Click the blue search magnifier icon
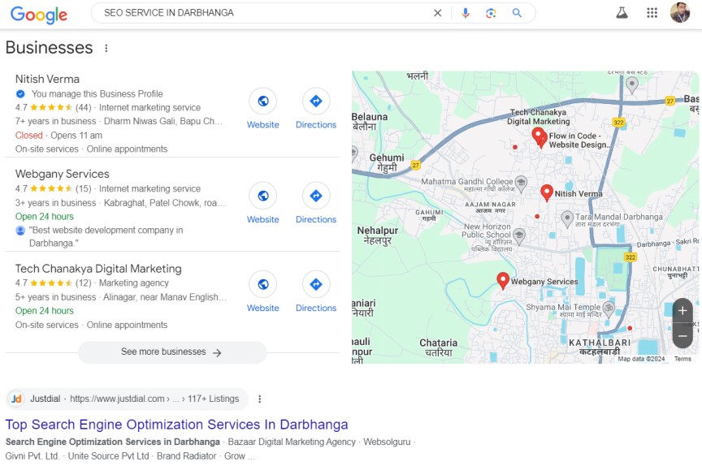This screenshot has width=702, height=466. tap(517, 13)
